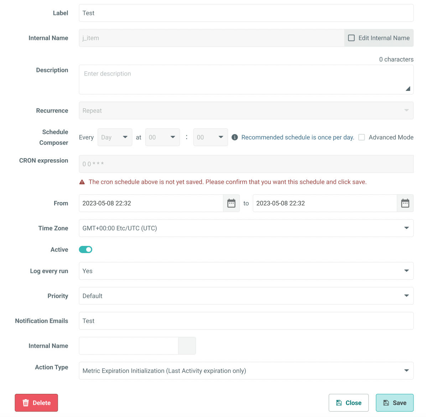Screen dimensions: 426x417
Task: Open the From date calendar picker
Action: pos(231,203)
